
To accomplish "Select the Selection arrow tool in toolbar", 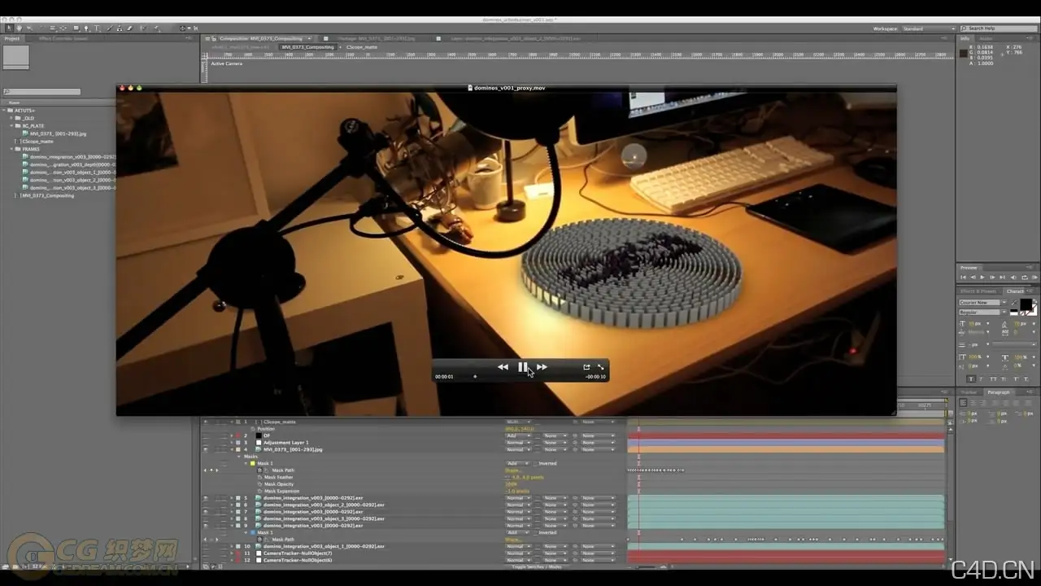I will tap(9, 28).
